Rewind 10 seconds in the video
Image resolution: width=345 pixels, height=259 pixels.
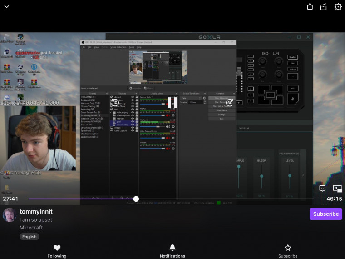click(x=115, y=102)
